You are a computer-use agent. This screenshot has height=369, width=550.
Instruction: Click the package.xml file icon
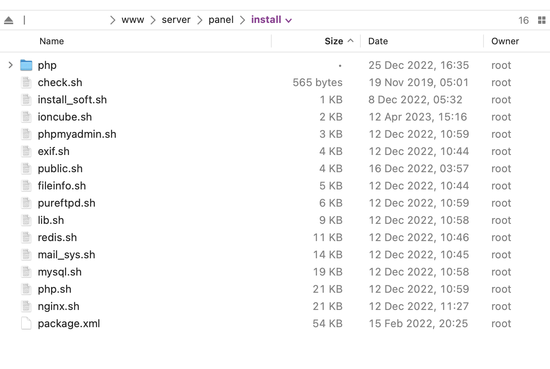(26, 323)
